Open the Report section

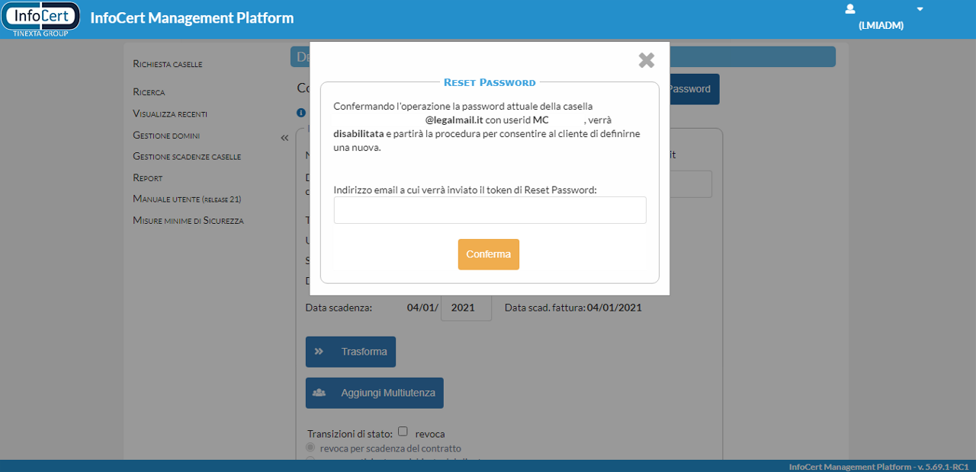148,177
